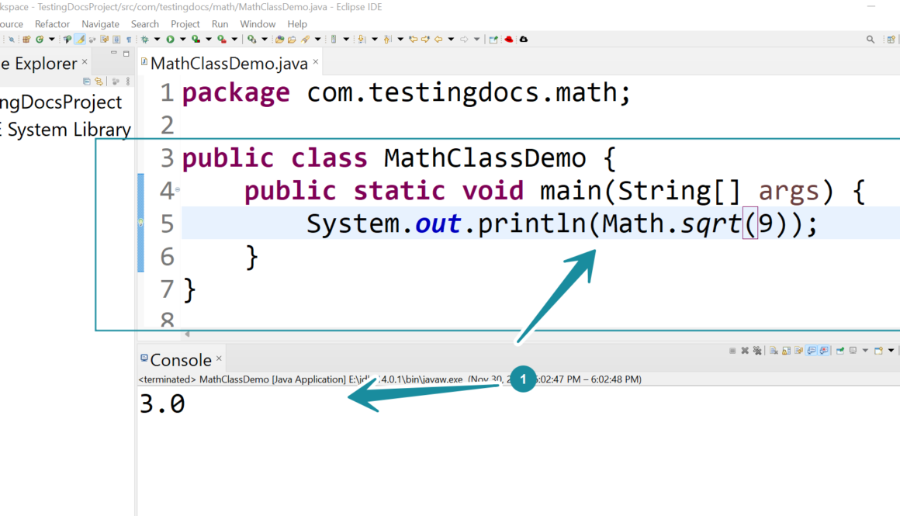Image resolution: width=900 pixels, height=516 pixels.
Task: Collapse the main method fold marker
Action: tap(178, 189)
